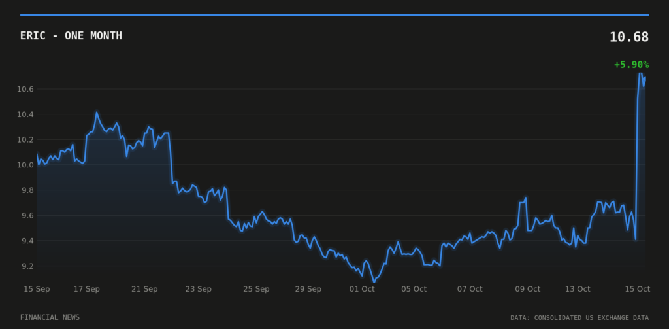Click the 10.4 y-axis label
Viewport: 669px width, 329px height.
(x=25, y=114)
